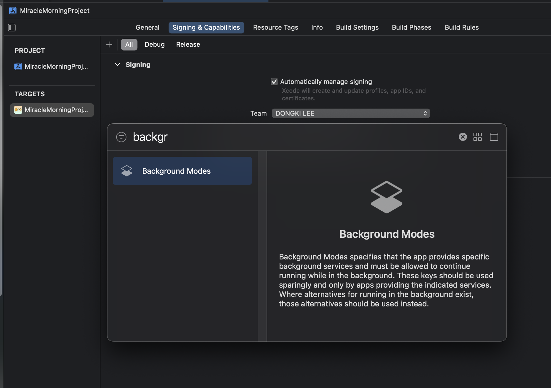Add a capability with the plus button
The height and width of the screenshot is (388, 551).
[109, 44]
